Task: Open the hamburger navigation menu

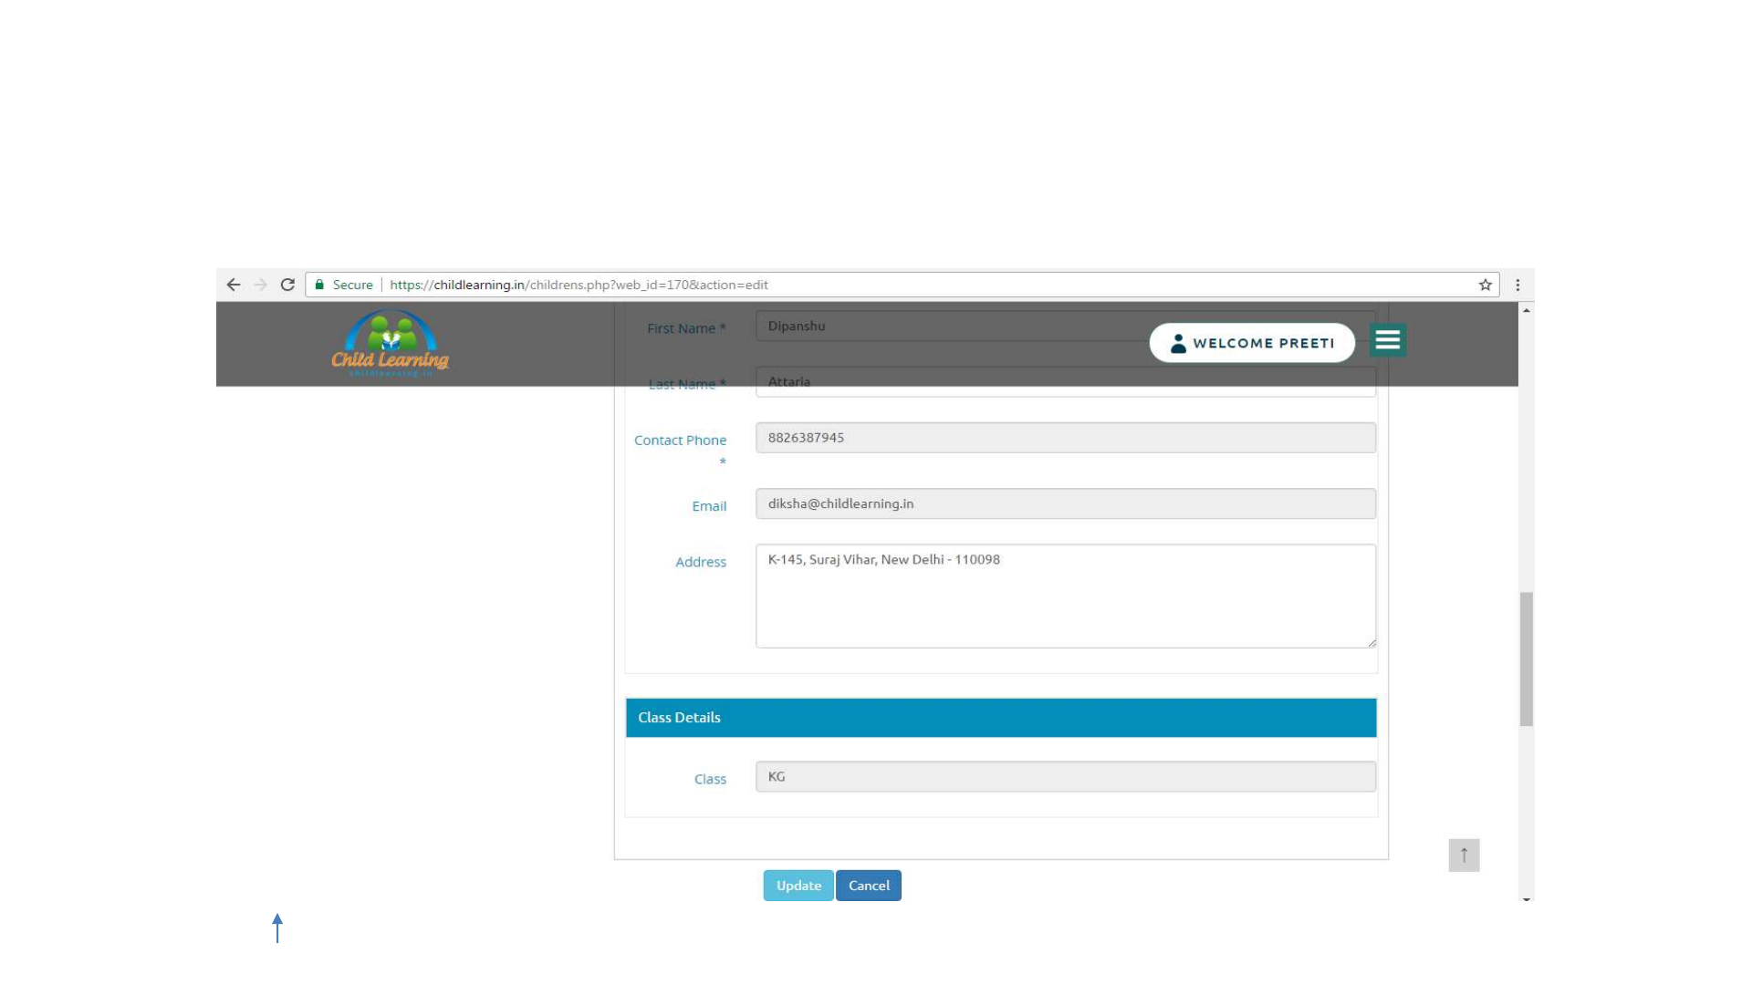Action: click(1387, 340)
